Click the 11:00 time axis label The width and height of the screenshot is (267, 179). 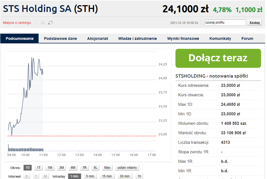43,155
